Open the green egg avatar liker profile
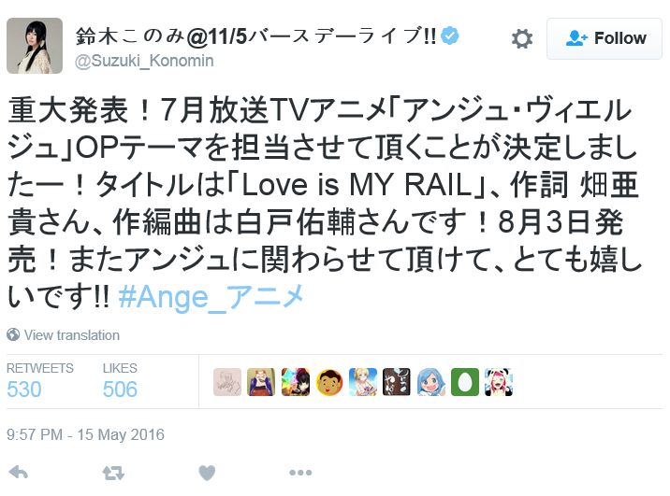Viewport: 670px width, 496px height. pos(465,382)
